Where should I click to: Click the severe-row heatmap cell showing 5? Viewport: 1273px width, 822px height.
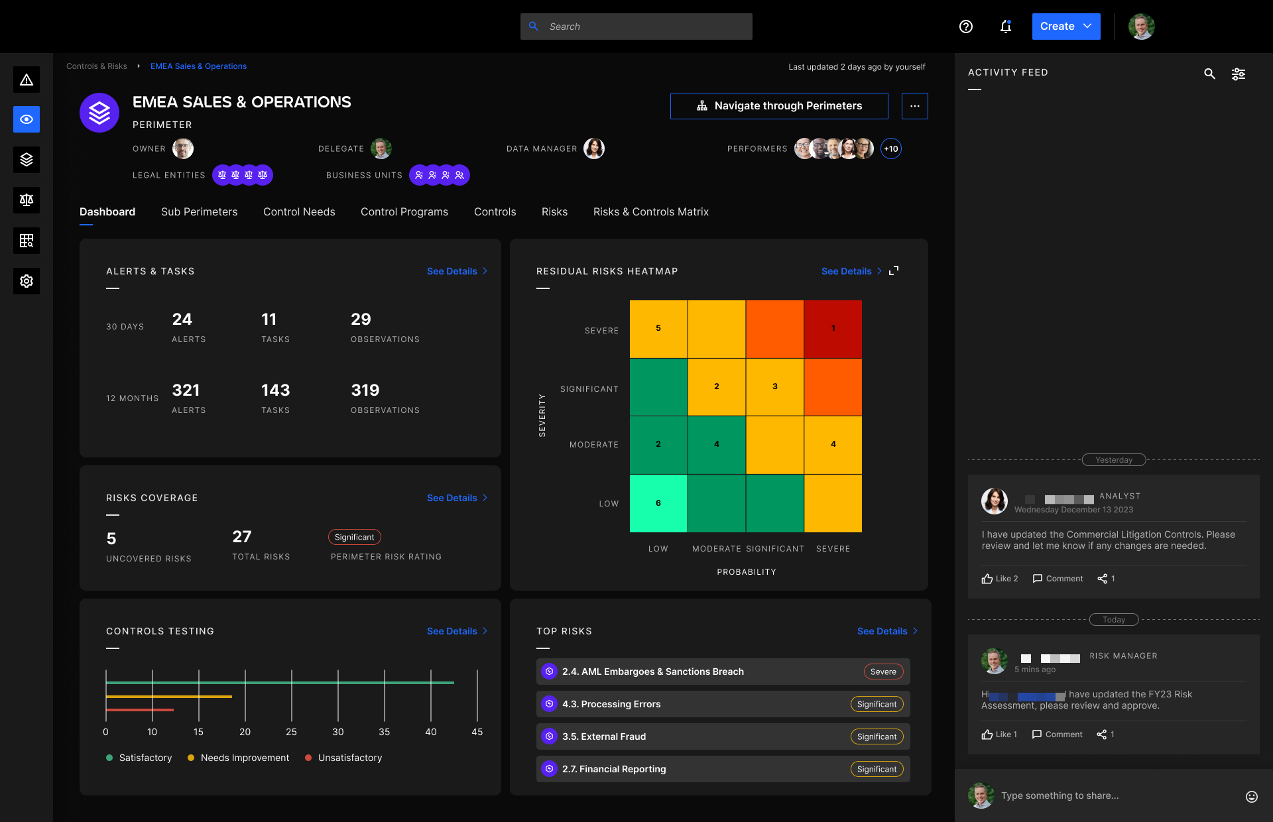click(658, 329)
